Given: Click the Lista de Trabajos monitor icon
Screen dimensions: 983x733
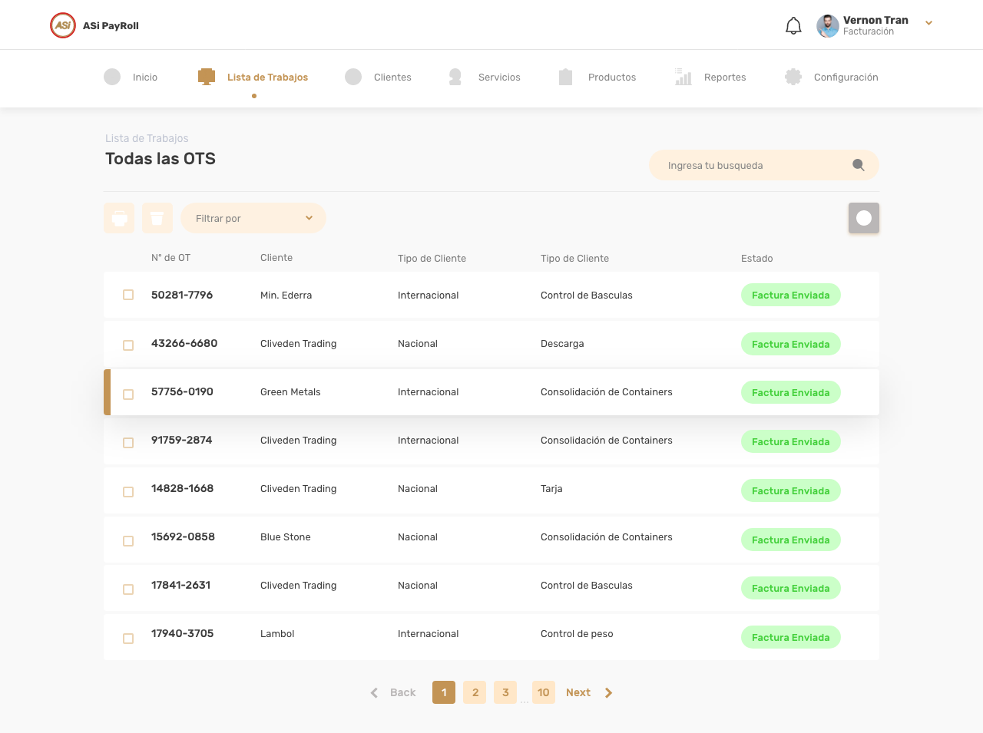Looking at the screenshot, I should (207, 77).
